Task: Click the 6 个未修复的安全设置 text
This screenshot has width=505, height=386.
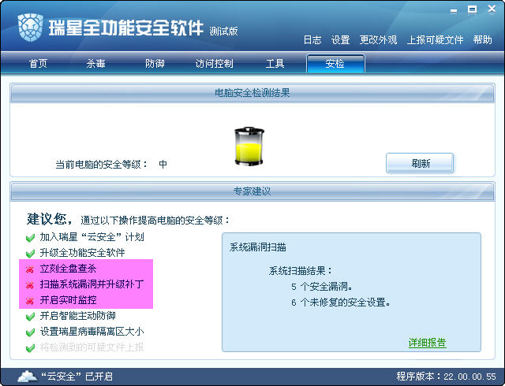Action: [340, 302]
